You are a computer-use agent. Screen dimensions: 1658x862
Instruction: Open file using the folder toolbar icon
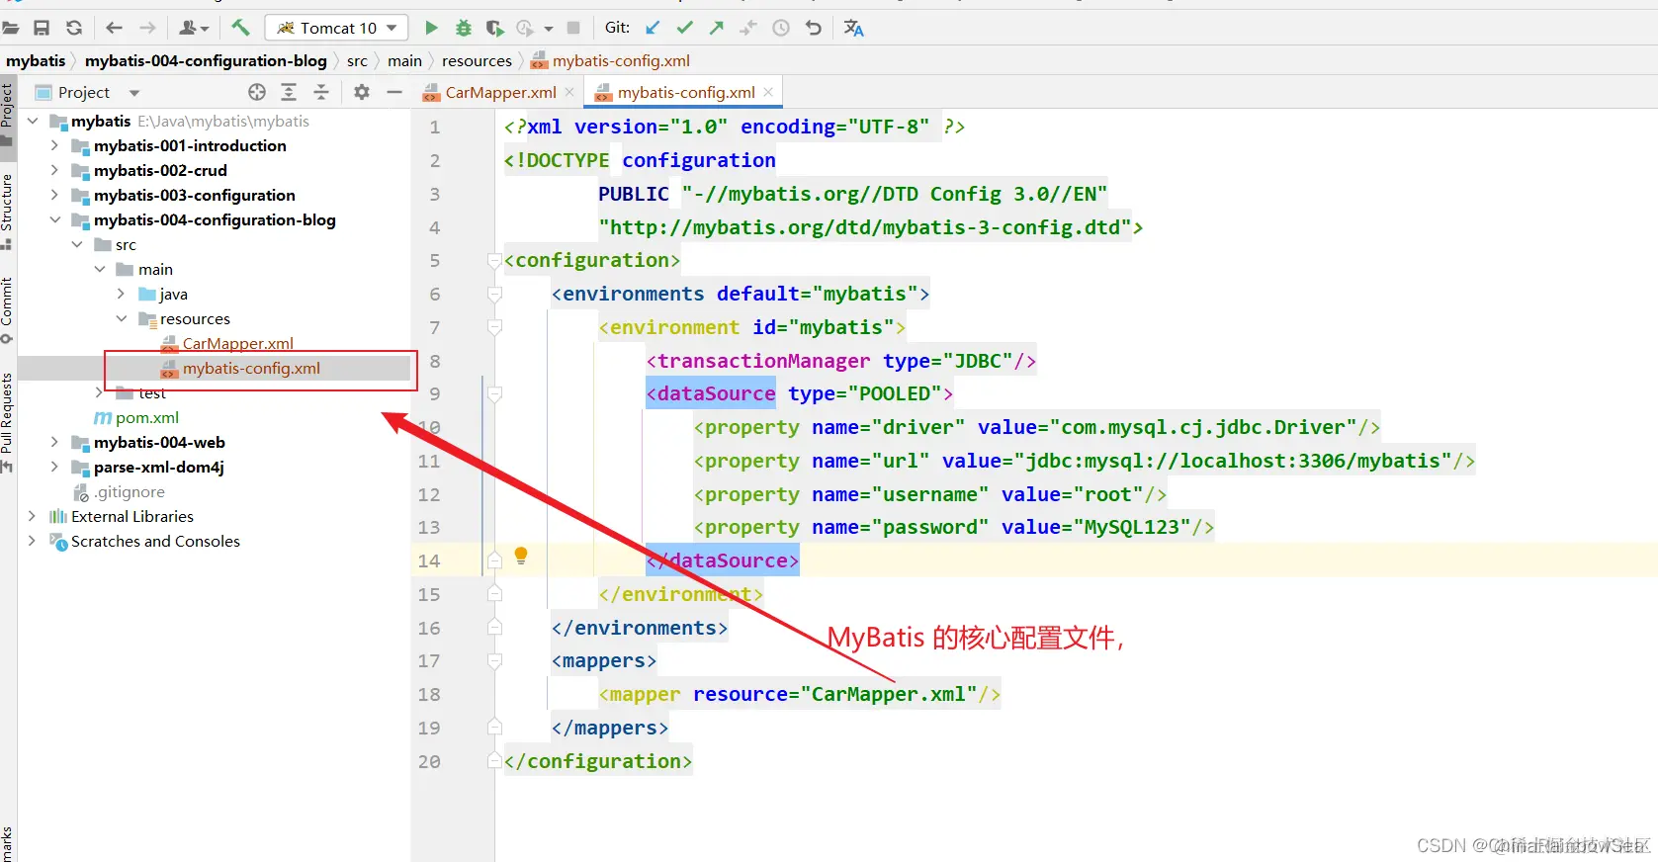[11, 28]
